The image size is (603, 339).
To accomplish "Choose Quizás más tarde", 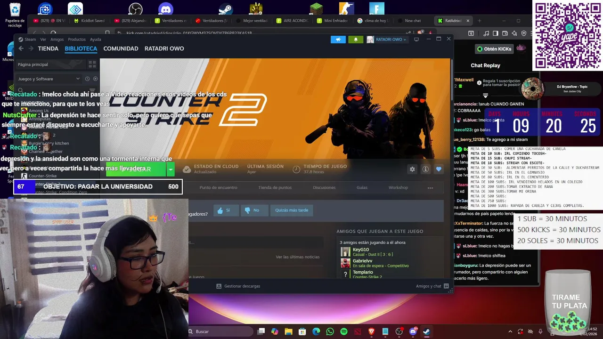I will pos(292,210).
